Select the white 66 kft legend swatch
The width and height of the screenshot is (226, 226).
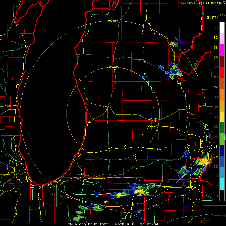coord(222,28)
